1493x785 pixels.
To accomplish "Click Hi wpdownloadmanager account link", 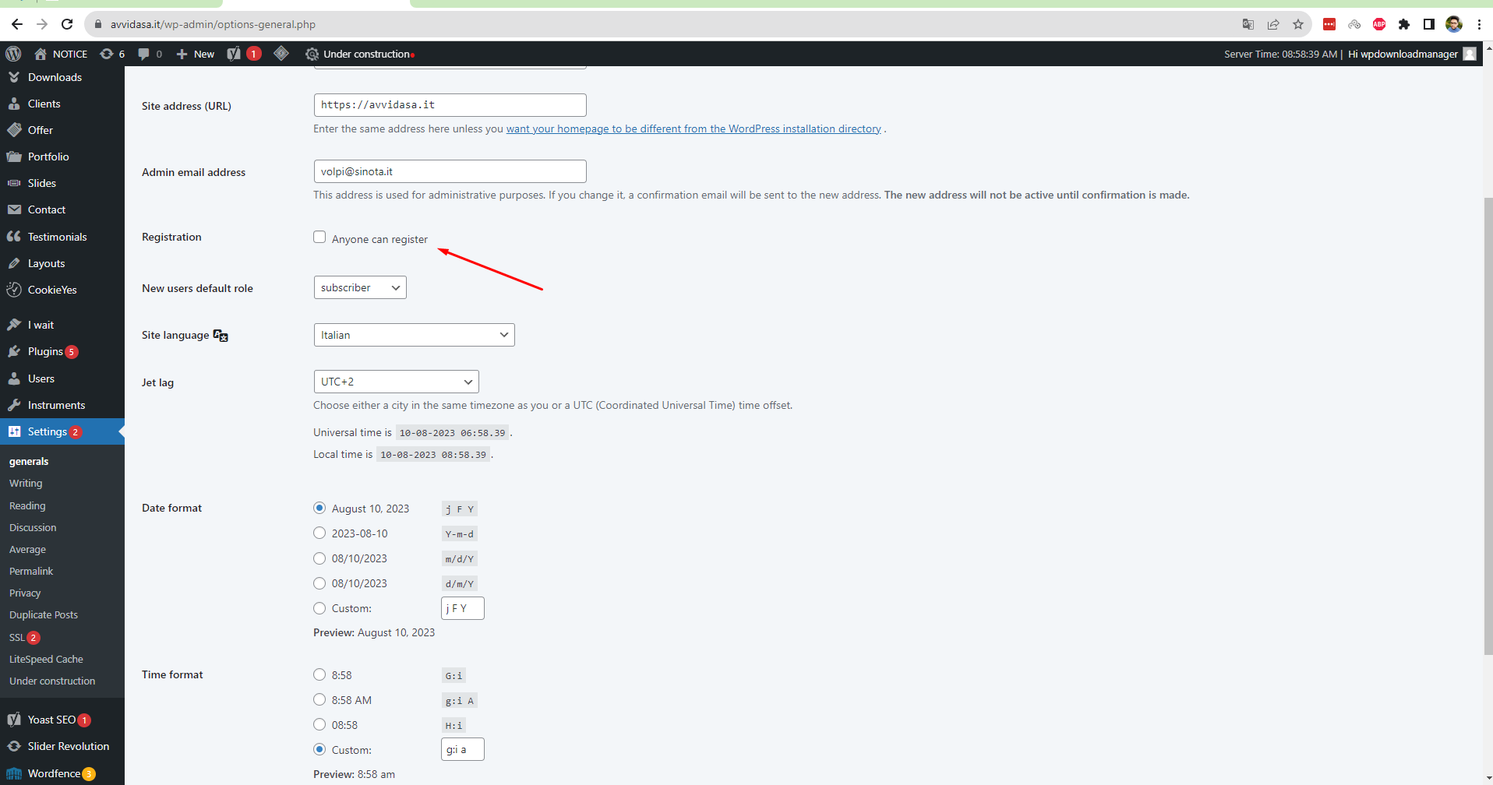I will 1403,54.
